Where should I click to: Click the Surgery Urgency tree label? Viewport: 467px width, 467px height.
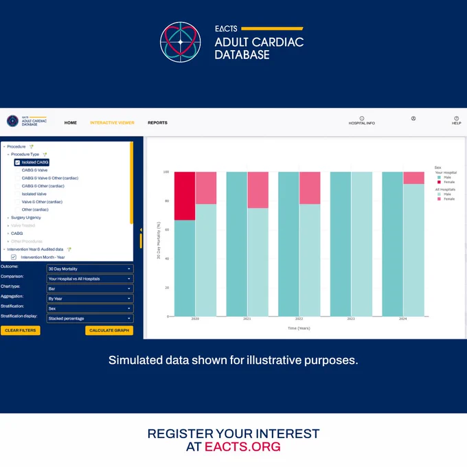point(26,218)
